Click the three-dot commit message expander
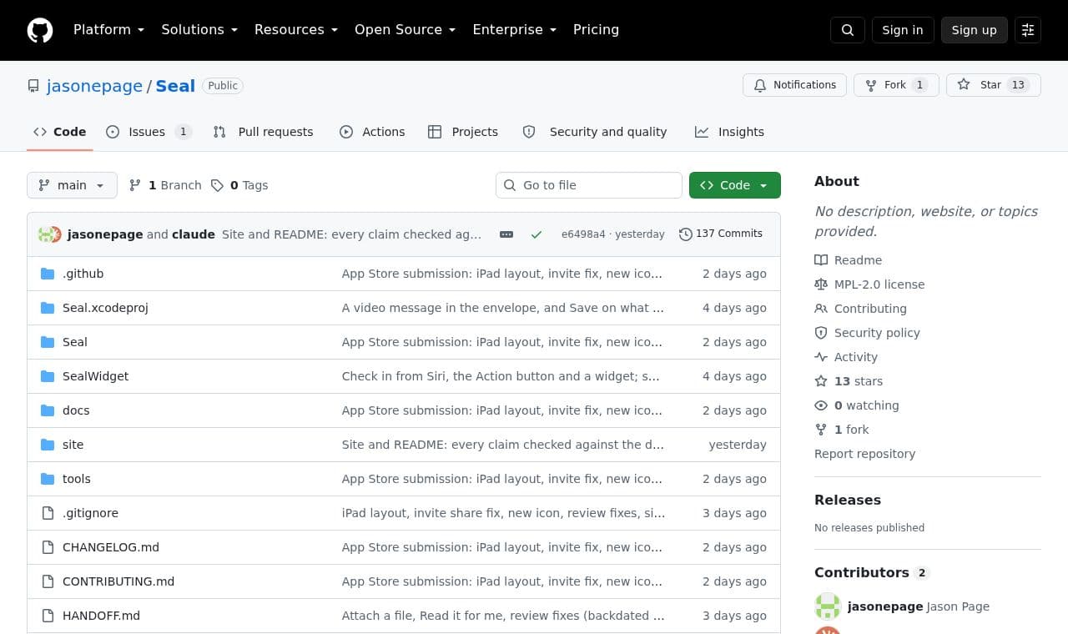The image size is (1068, 634). [x=506, y=234]
